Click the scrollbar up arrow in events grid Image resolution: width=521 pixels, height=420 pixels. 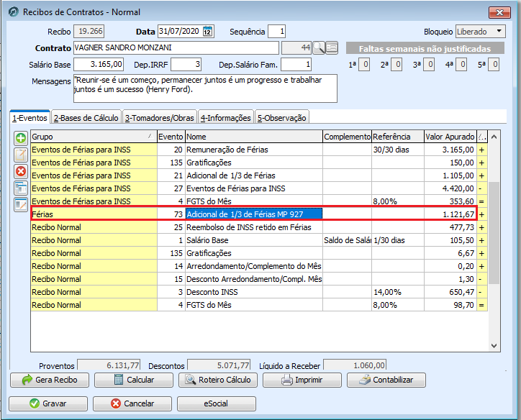[x=494, y=137]
